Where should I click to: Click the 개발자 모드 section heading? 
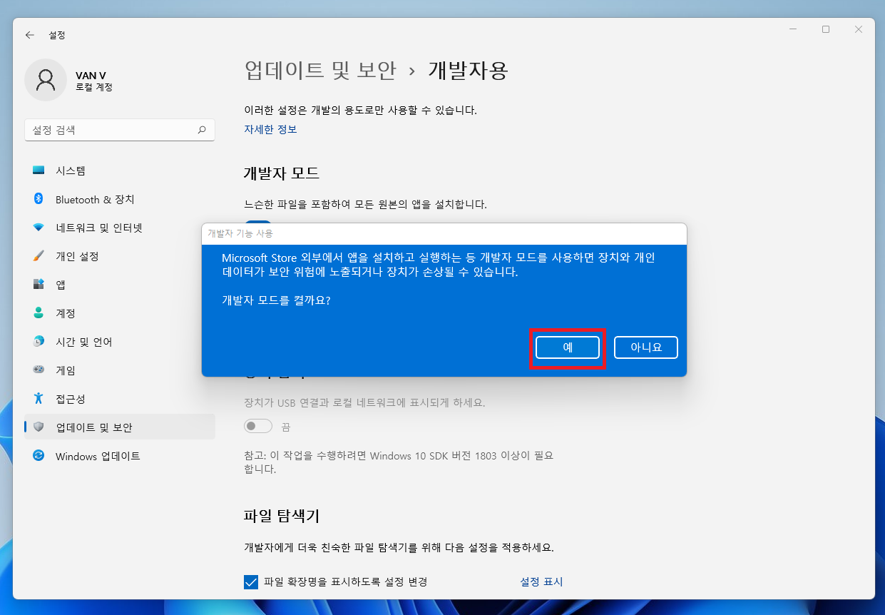(x=282, y=173)
